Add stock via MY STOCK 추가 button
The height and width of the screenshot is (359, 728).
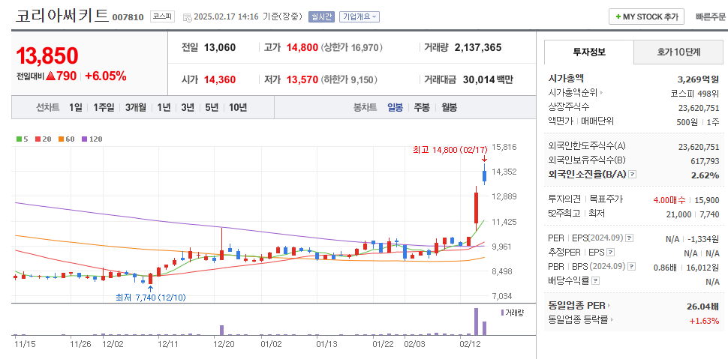click(646, 16)
